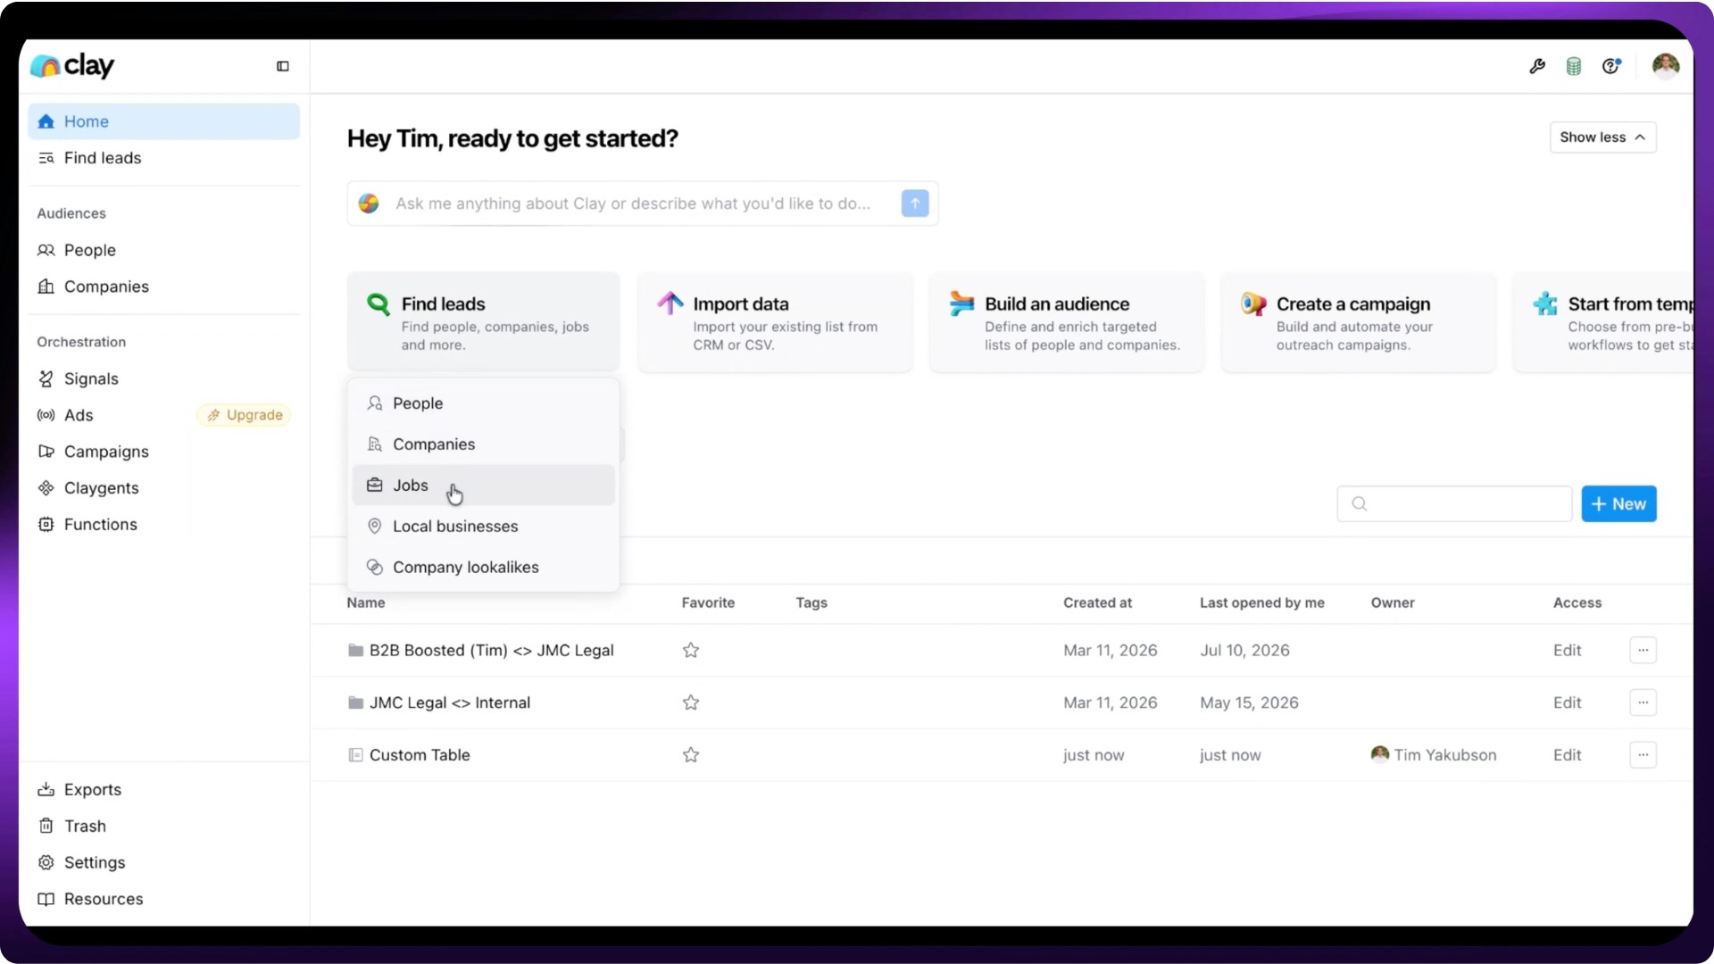Image resolution: width=1714 pixels, height=964 pixels.
Task: Focus the table search field
Action: tap(1454, 504)
